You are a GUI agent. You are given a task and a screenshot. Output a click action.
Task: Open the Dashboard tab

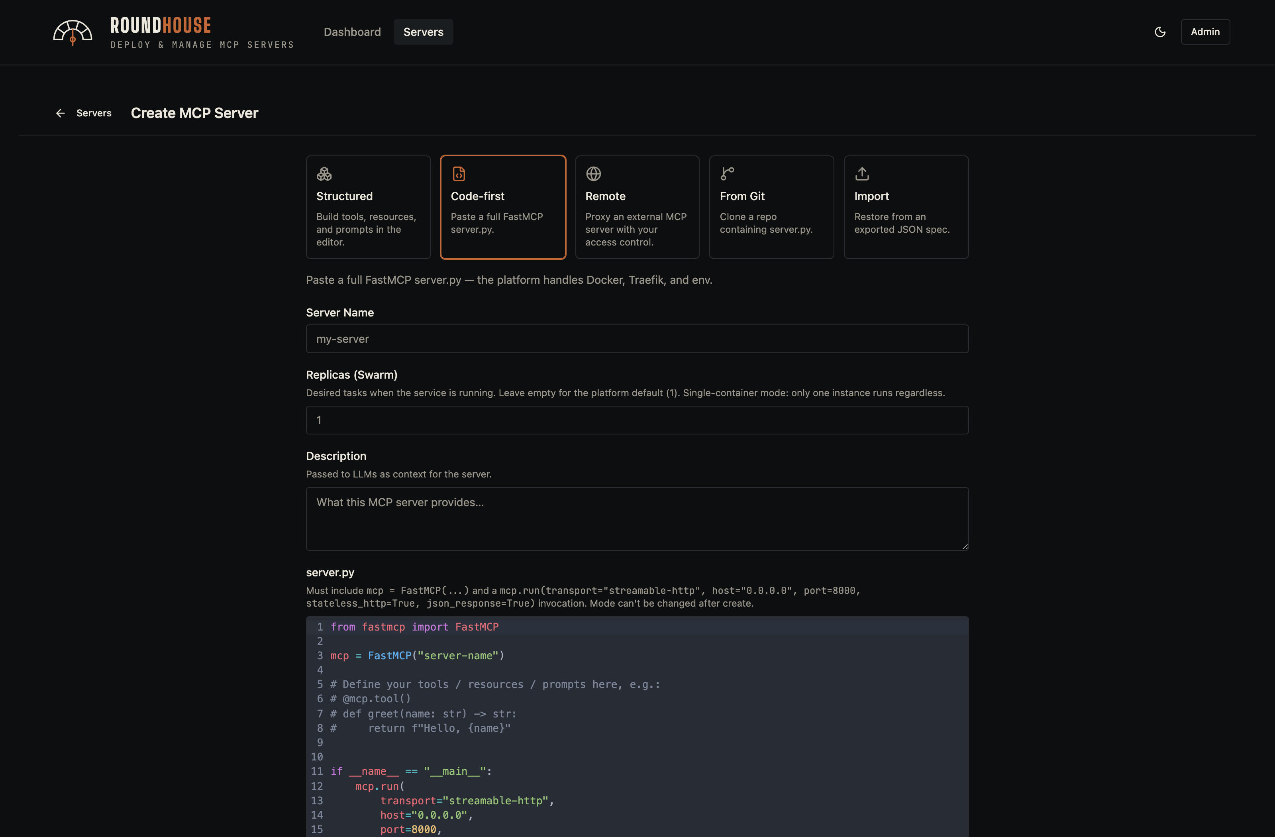point(352,32)
